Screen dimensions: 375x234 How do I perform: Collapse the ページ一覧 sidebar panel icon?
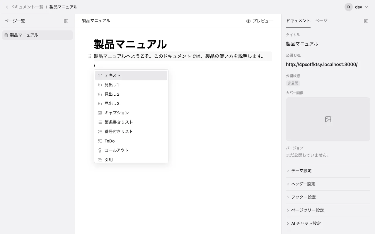(66, 21)
